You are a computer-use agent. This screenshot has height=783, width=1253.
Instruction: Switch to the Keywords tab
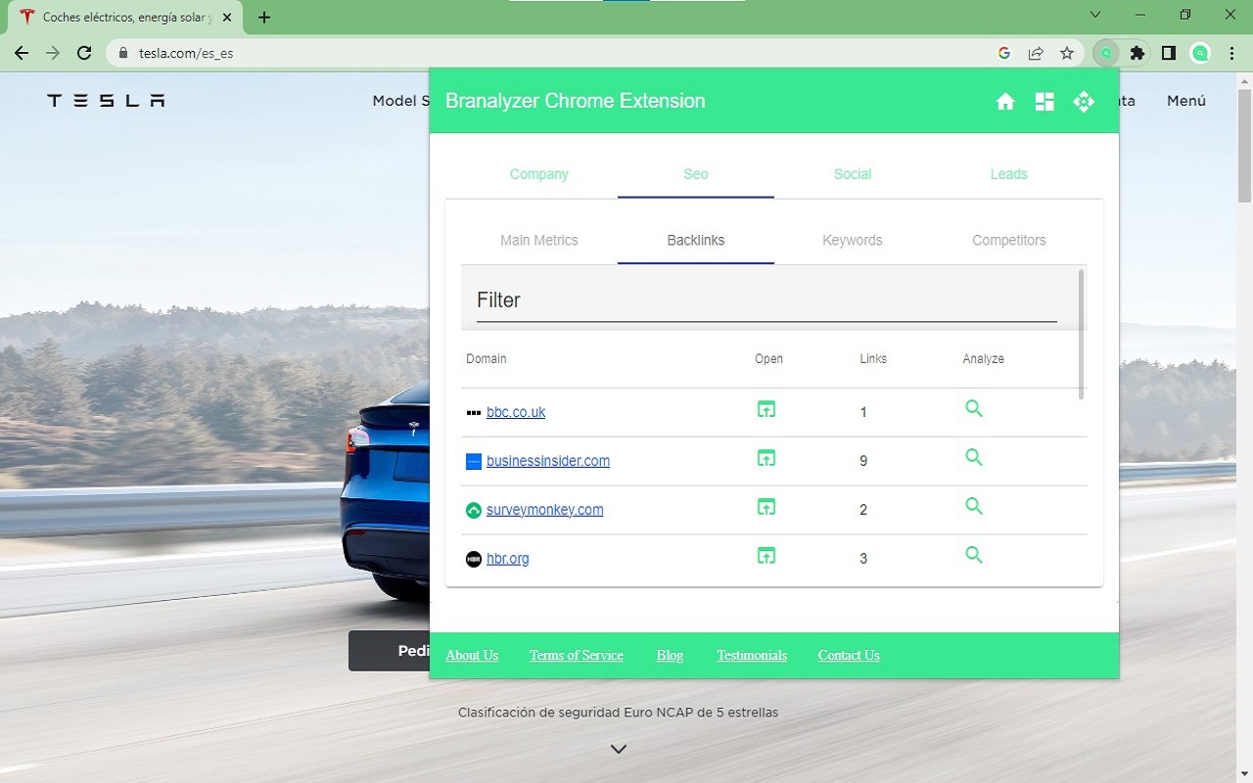[x=852, y=240]
